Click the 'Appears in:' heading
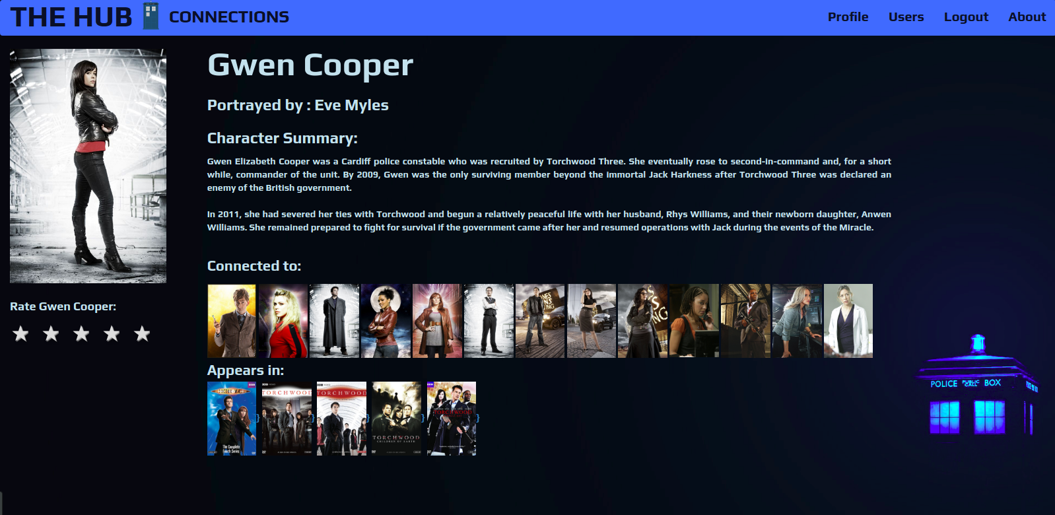 246,370
